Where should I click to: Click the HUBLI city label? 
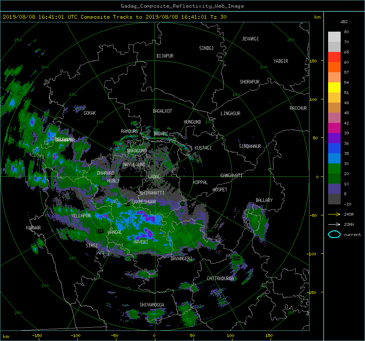(113, 181)
